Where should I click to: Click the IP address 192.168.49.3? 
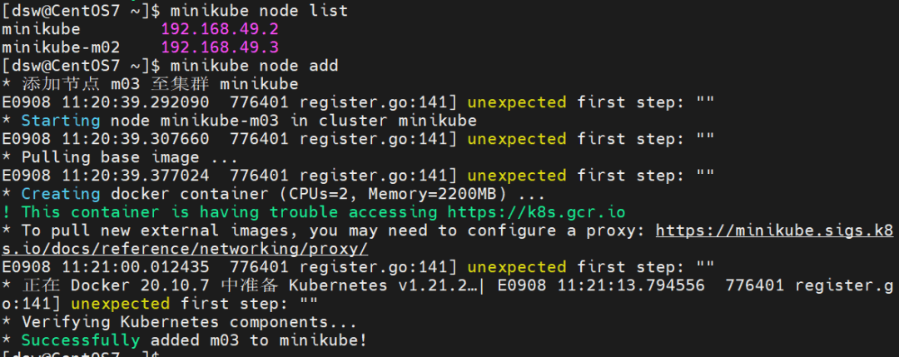220,47
